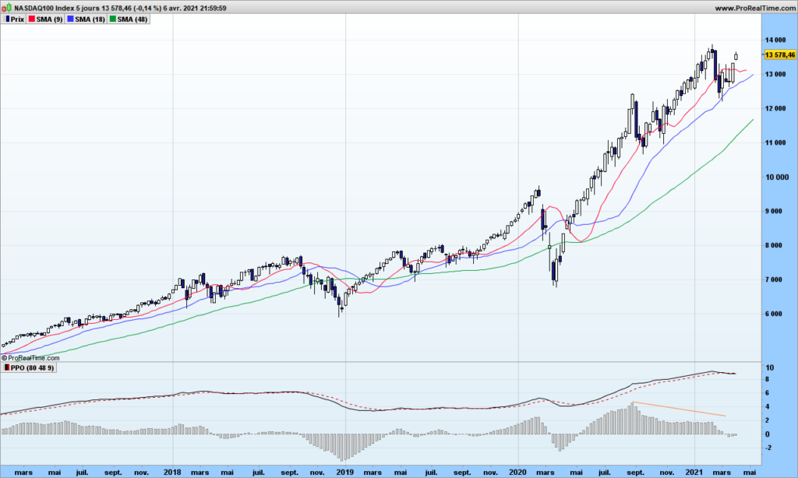Click the red SMA (9) color swatch
Viewport: 798px width, 478px height.
point(31,19)
